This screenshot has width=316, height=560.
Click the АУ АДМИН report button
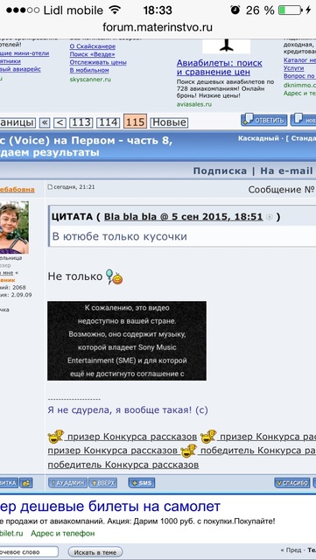(67, 483)
